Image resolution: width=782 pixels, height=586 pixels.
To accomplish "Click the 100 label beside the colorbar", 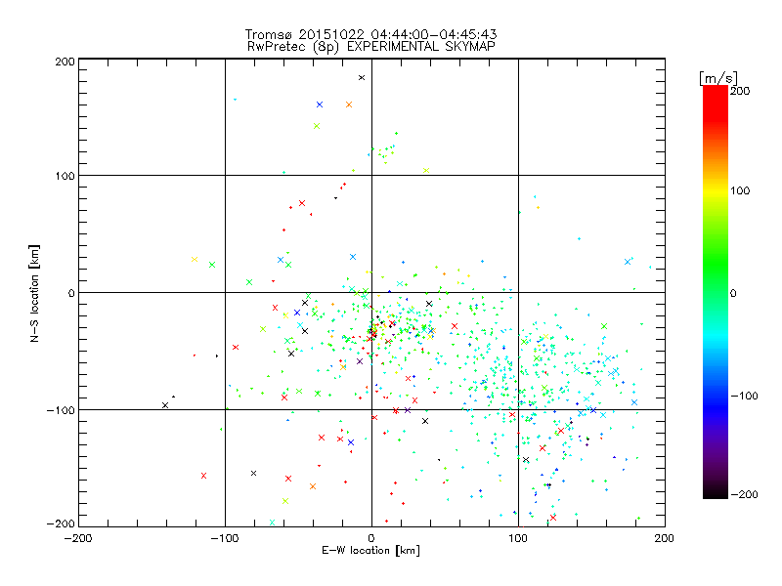I will [740, 190].
